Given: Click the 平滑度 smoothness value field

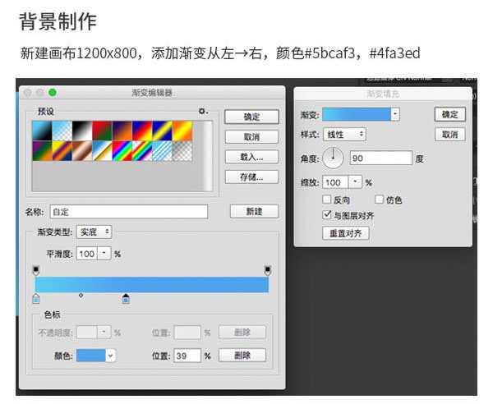Looking at the screenshot, I should [87, 254].
